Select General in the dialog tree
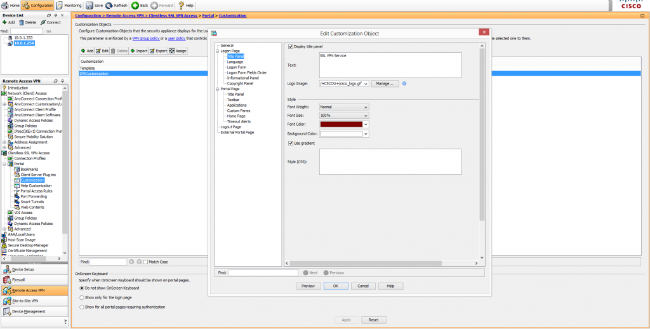The image size is (650, 329). pos(227,45)
